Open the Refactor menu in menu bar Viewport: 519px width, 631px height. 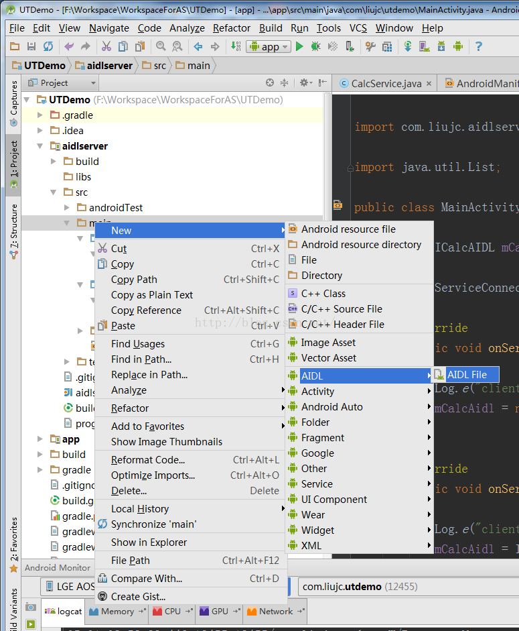(x=232, y=28)
